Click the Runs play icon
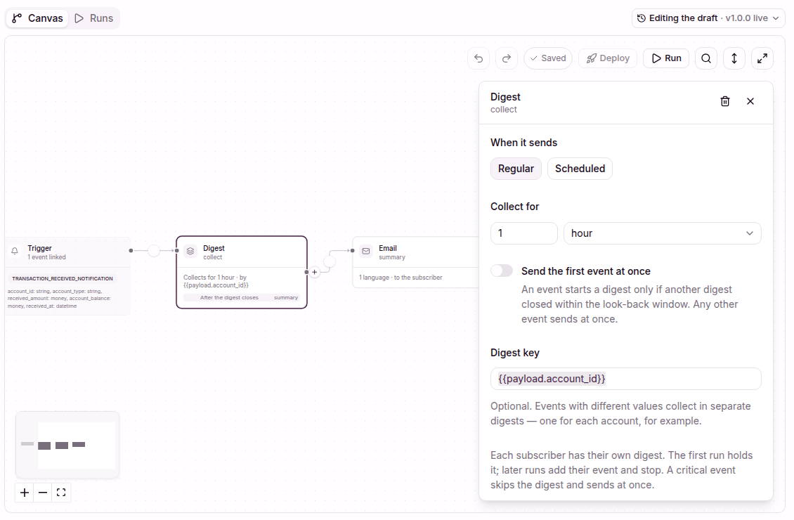 click(79, 18)
